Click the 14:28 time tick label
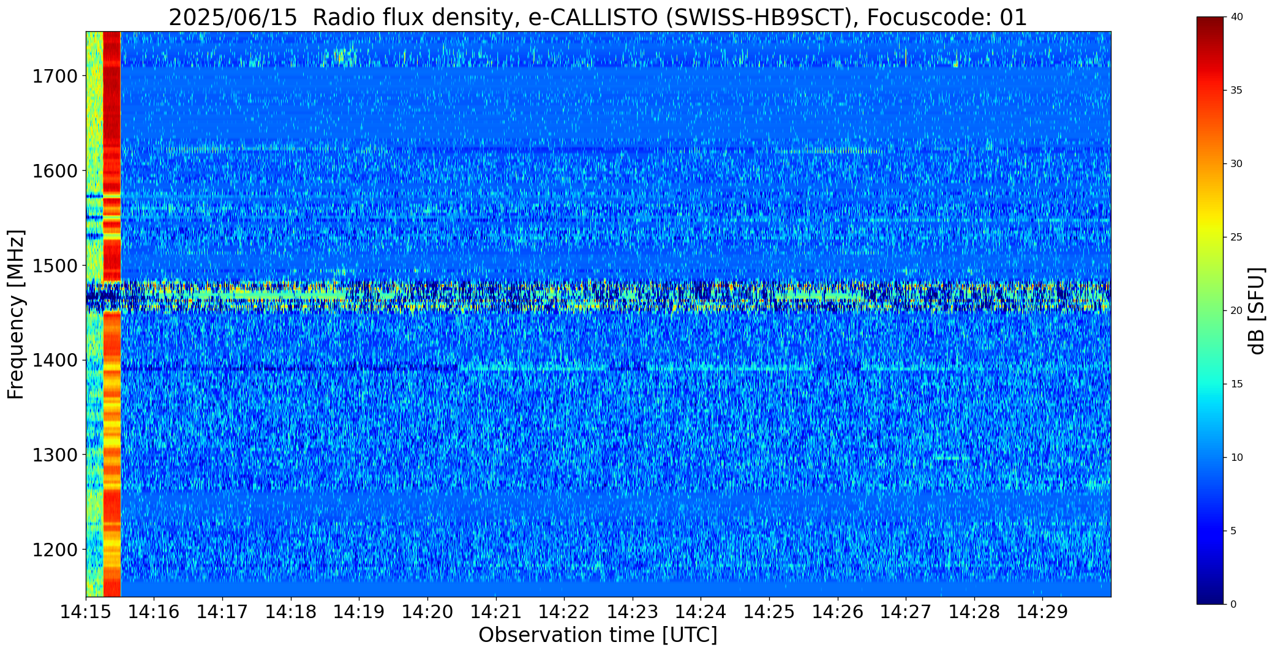The width and height of the screenshot is (1275, 653). (x=974, y=611)
